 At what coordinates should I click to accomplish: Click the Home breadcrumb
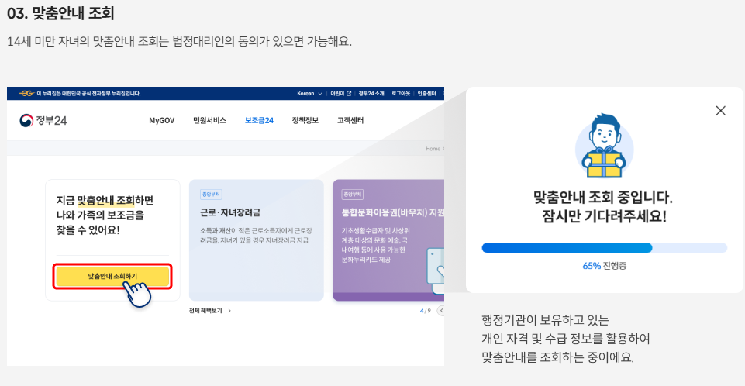[x=433, y=149]
